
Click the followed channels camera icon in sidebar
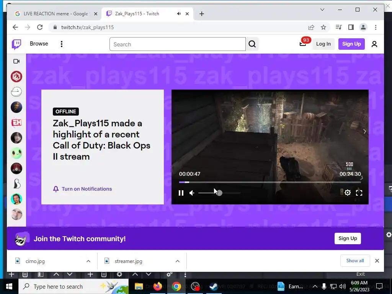point(16,61)
